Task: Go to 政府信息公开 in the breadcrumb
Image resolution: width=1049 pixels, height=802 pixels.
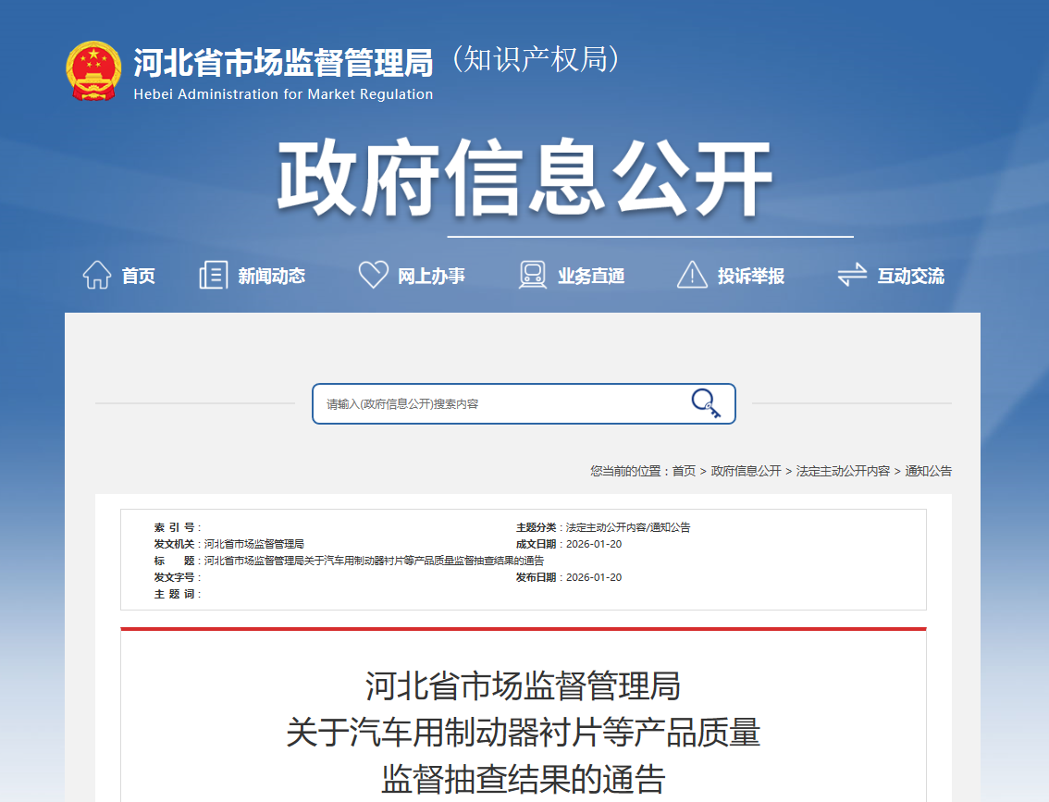Action: [x=746, y=471]
